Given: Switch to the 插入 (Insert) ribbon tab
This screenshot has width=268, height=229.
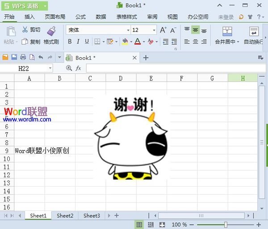Looking at the screenshot, I should pos(29,17).
